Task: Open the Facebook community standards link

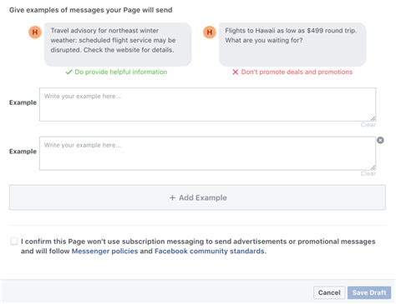Action: click(x=210, y=252)
